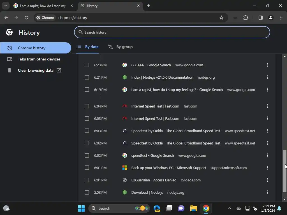287x215 pixels.
Task: Click the chrome://history address bar
Action: [x=131, y=18]
